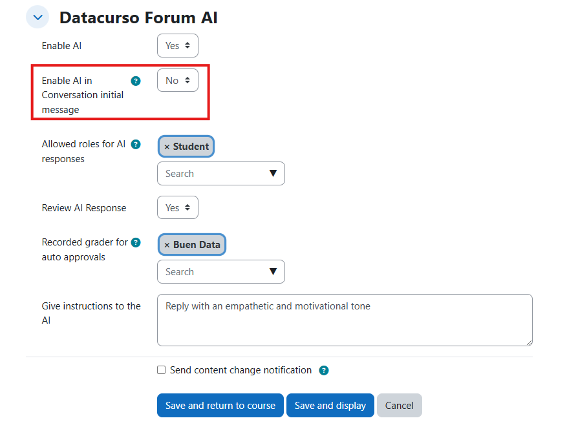The height and width of the screenshot is (427, 567).
Task: Open help for Enable AI in Conversation
Action: (136, 81)
